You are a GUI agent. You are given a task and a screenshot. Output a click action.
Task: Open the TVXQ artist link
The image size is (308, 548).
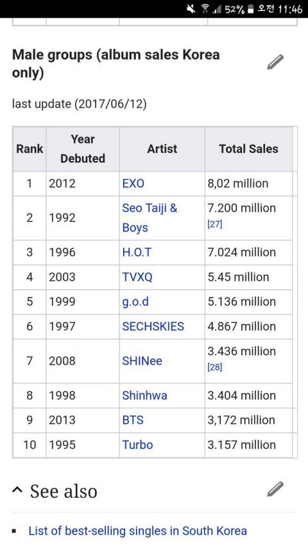coord(137,277)
